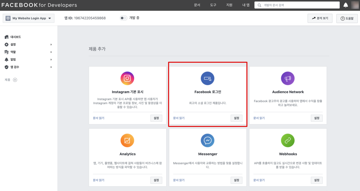This screenshot has height=191, width=360.
Task: Open 도구 in top navigation
Action: tap(213, 5)
